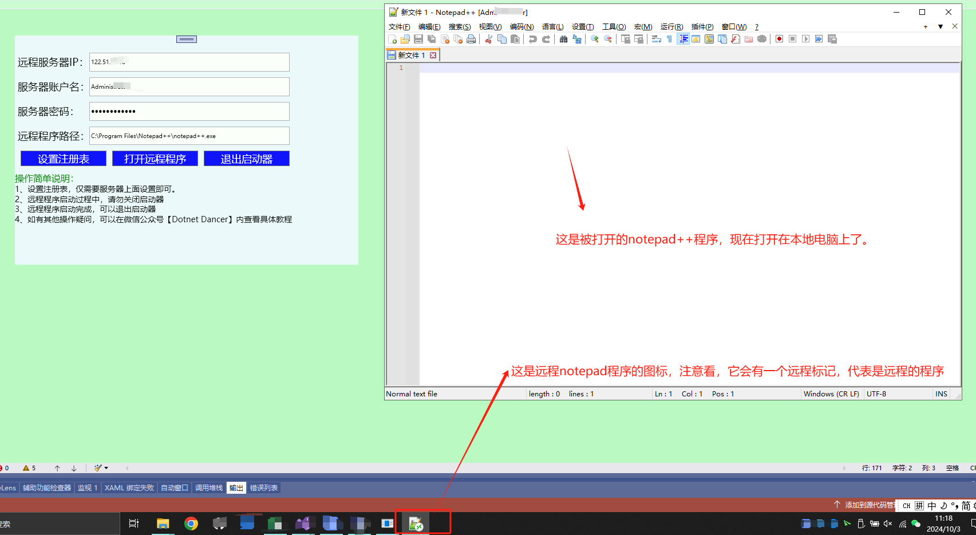976x535 pixels.
Task: Click the 设置注册表 button
Action: click(64, 159)
